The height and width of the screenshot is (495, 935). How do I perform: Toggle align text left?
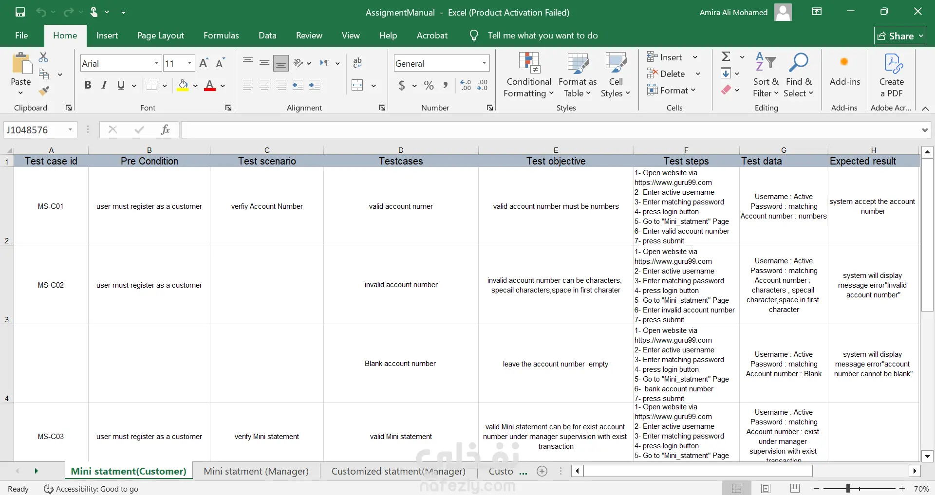[x=248, y=86]
